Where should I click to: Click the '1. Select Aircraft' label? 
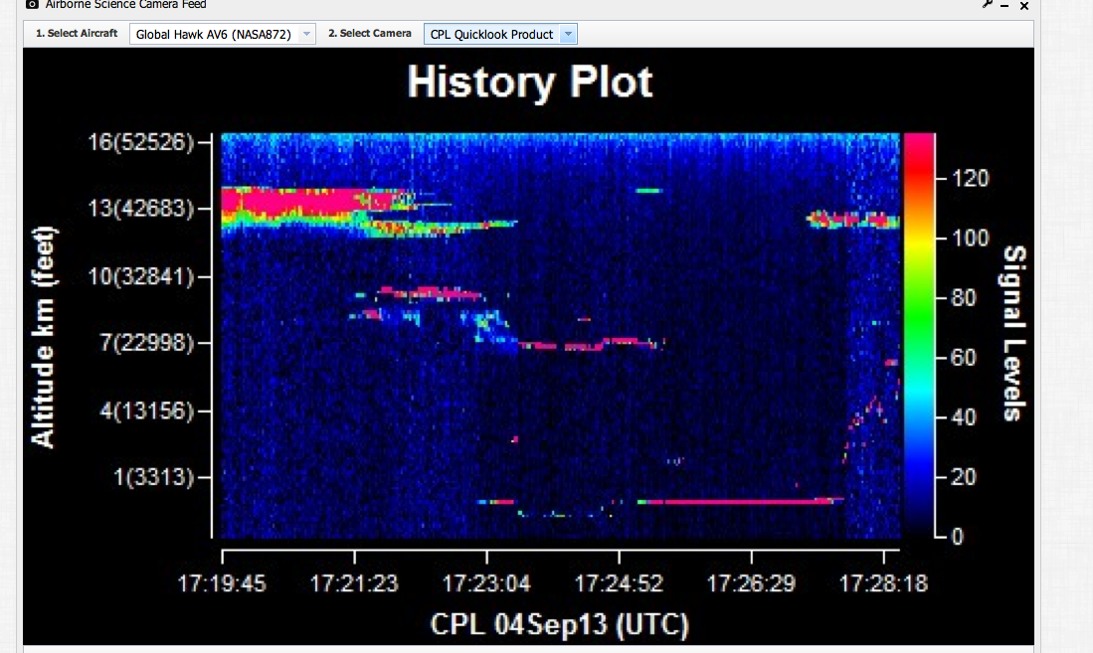(x=77, y=34)
